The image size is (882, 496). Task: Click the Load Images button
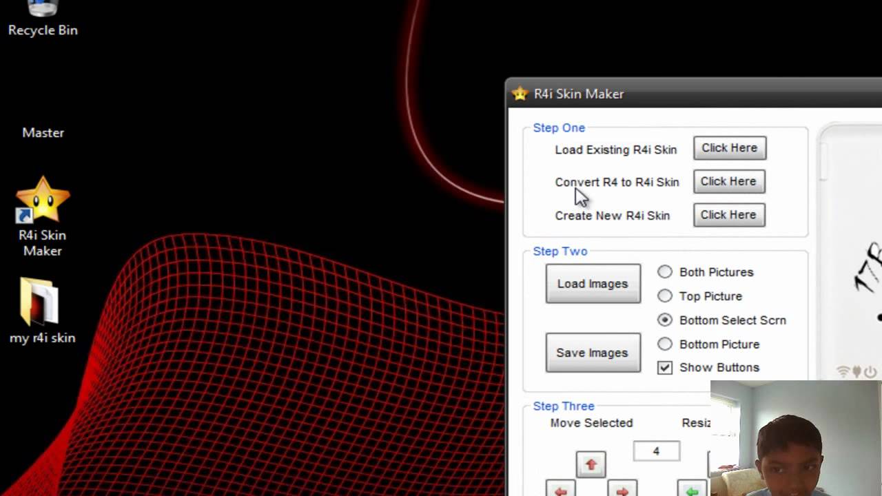pos(593,284)
